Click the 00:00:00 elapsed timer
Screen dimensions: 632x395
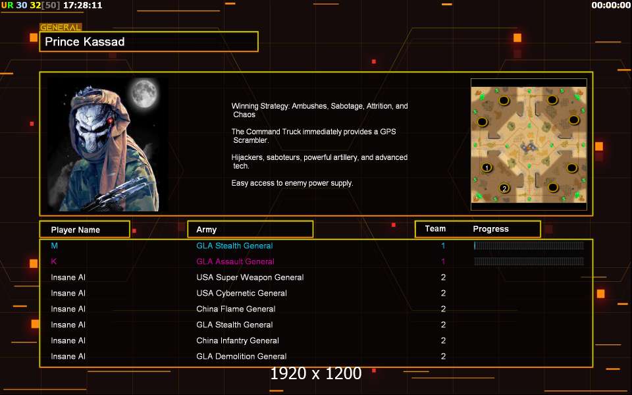[x=611, y=5]
